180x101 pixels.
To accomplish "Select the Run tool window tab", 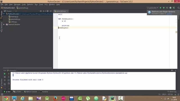I will (7, 92).
